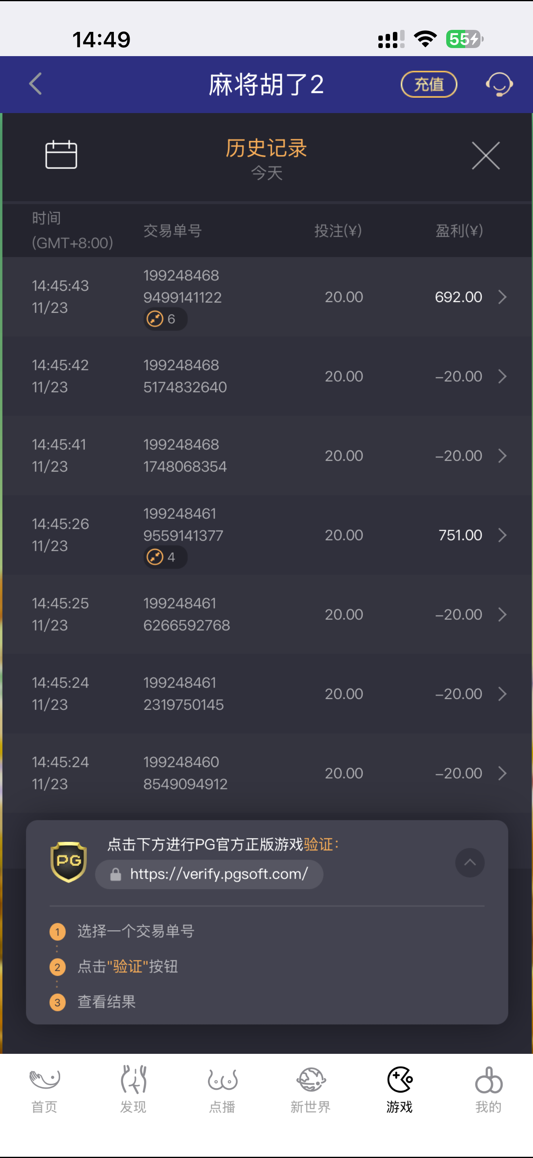Viewport: 533px width, 1158px height.
Task: Tap the free spins badge showing 6
Action: coord(165,319)
